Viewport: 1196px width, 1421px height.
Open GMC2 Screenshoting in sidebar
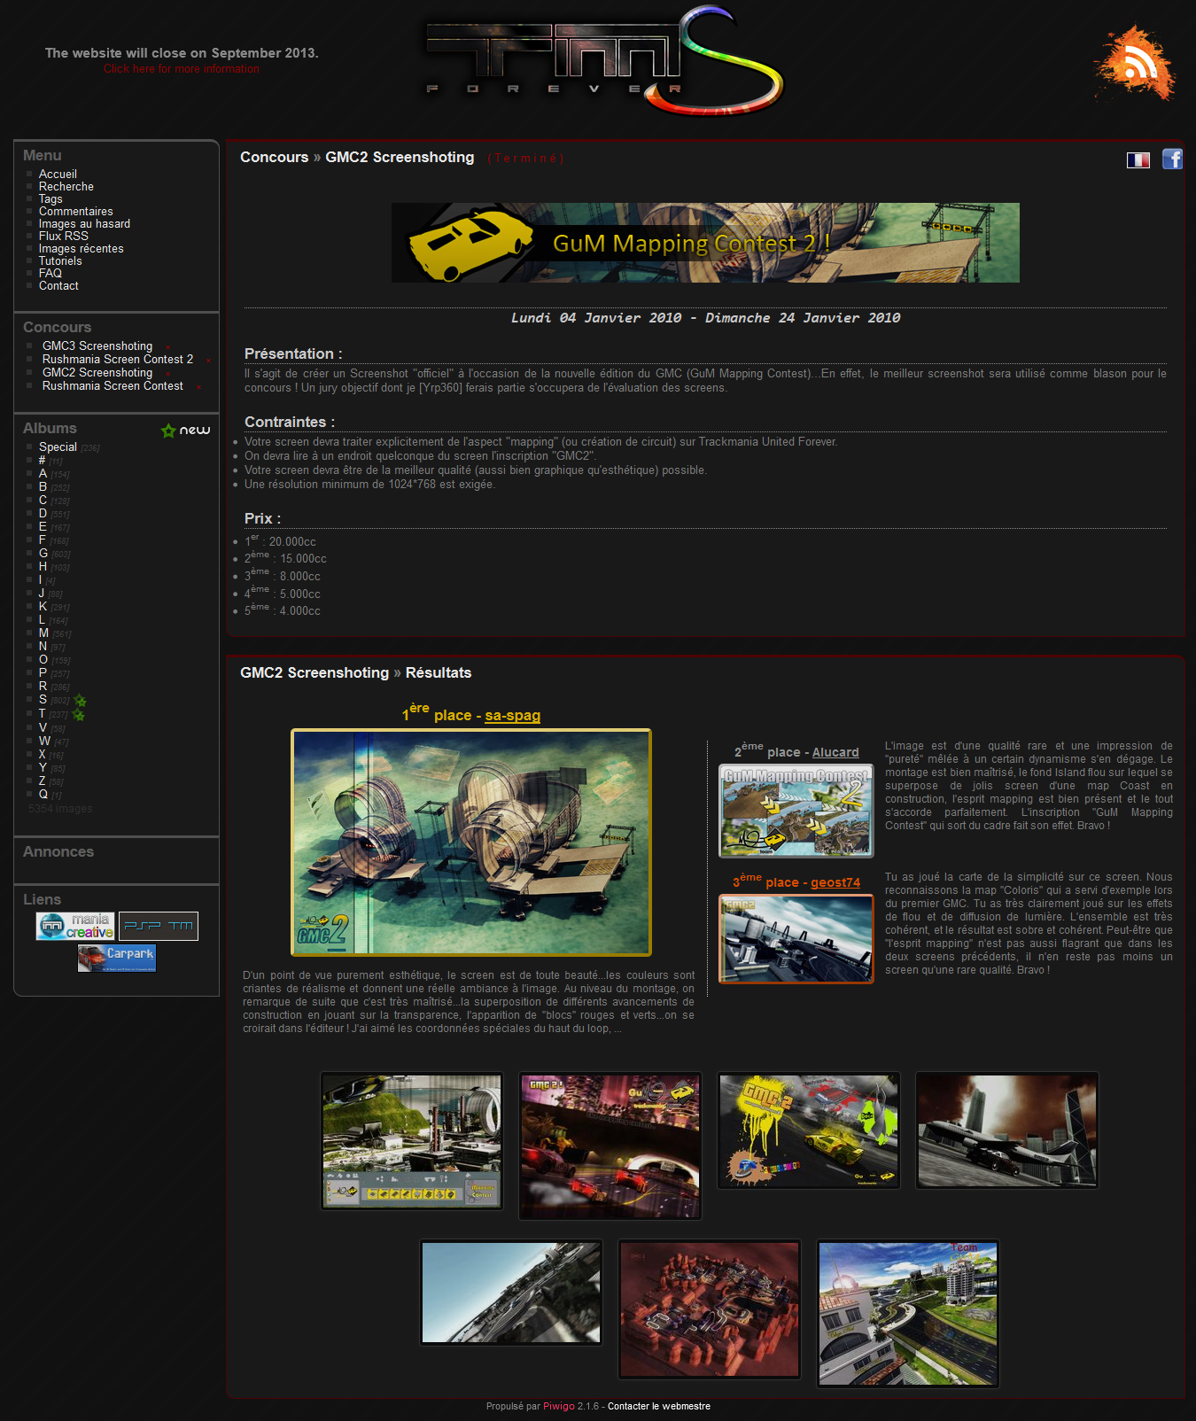pos(97,372)
